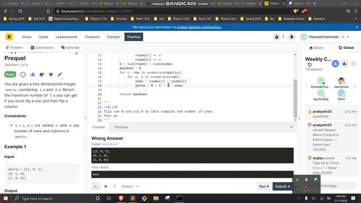Click the Easy difficulty badge

[x=10, y=74]
